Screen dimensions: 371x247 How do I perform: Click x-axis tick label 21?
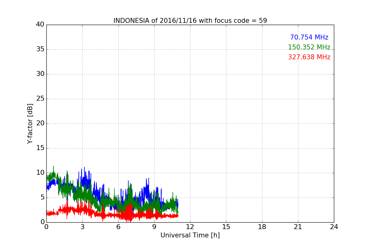298,227
